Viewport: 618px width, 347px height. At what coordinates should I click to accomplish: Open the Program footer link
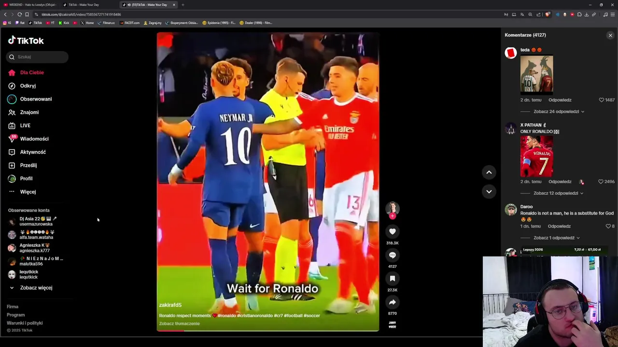[15, 315]
